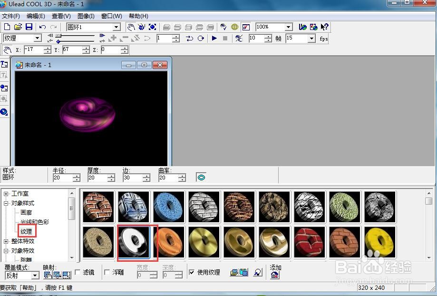Click the crossed-eye icon beside Stop
The height and width of the screenshot is (296, 437).
(x=239, y=38)
